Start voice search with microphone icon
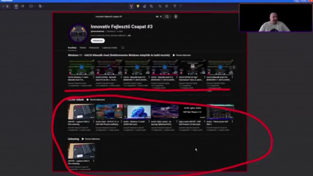 point(176,17)
